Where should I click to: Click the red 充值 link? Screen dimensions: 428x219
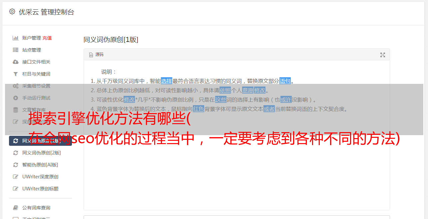tap(47, 38)
